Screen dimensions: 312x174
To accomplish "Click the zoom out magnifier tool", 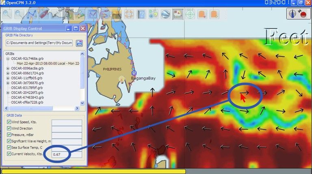I will tap(19, 14).
